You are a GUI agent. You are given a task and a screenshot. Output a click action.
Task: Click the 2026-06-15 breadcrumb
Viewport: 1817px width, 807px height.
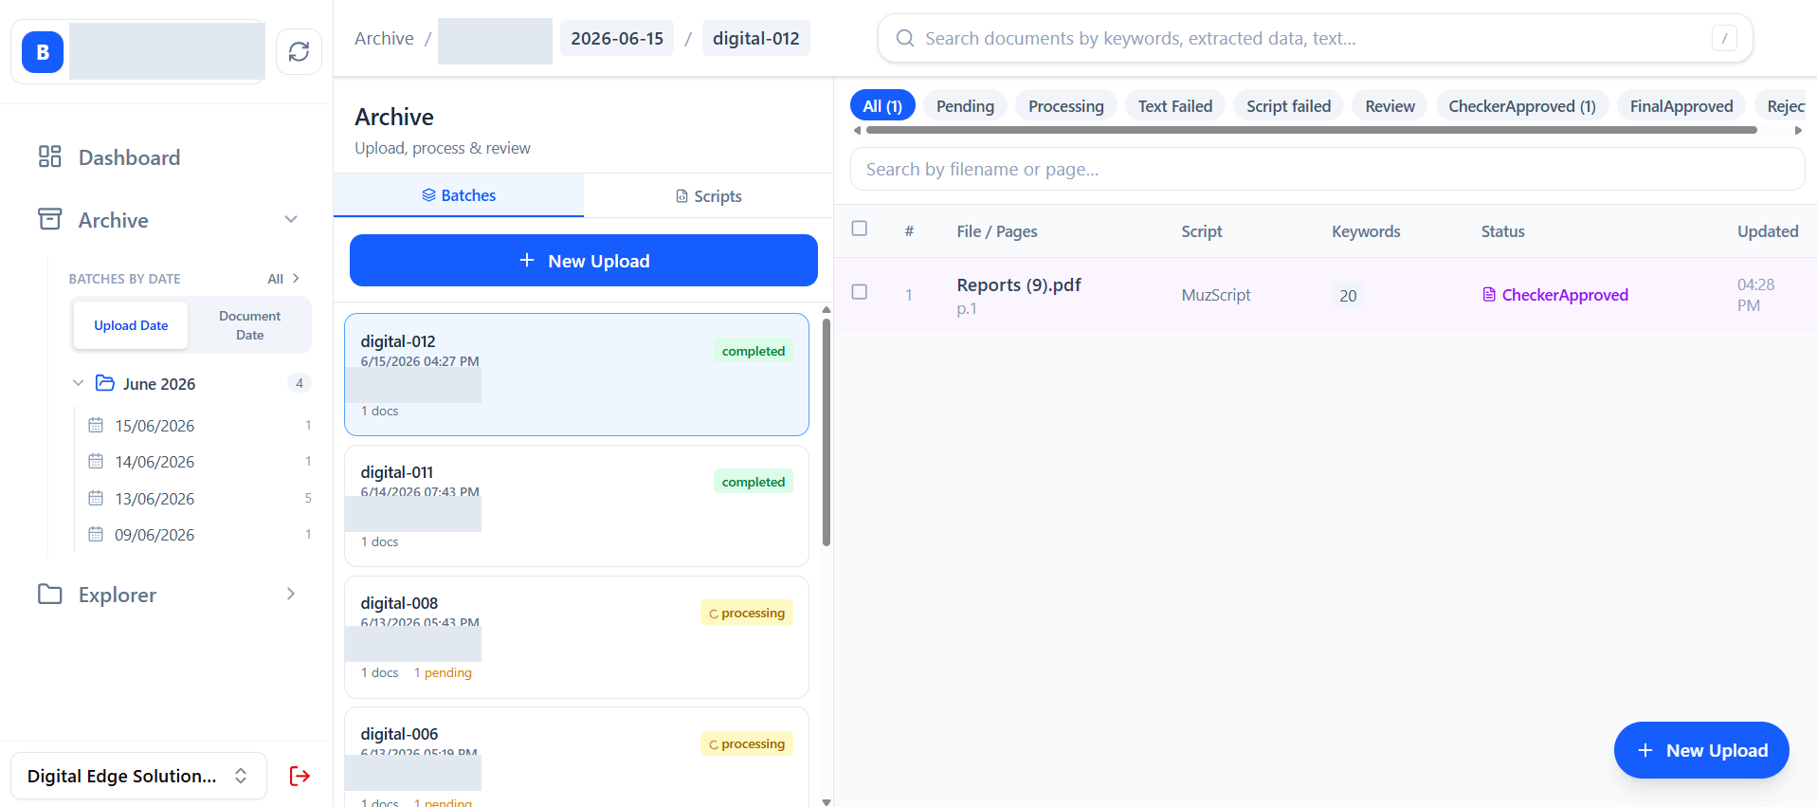[617, 38]
